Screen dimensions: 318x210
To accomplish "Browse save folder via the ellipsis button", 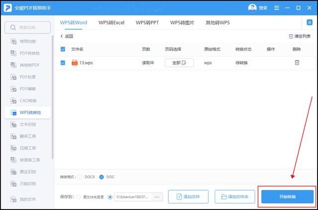I will point(157,197).
